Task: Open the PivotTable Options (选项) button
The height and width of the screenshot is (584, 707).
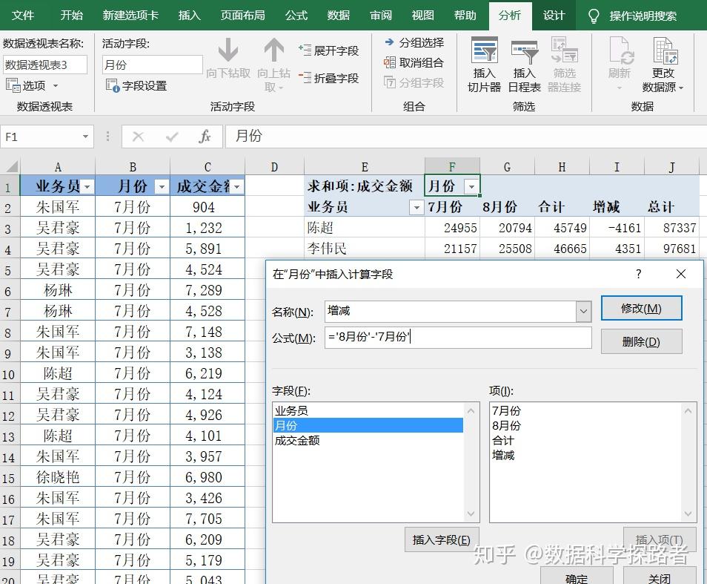Action: tap(32, 85)
